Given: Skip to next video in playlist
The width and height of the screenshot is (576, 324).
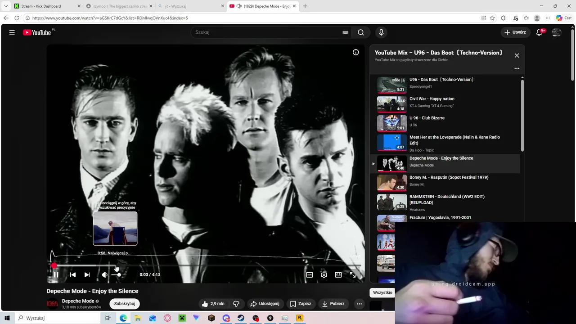Looking at the screenshot, I should (87, 274).
